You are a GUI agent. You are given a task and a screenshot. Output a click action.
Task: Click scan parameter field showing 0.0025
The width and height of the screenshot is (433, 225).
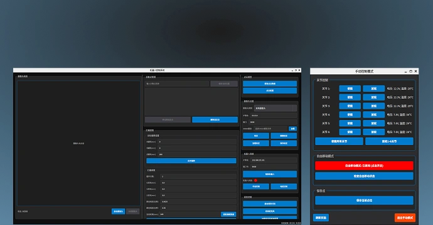pos(198,202)
